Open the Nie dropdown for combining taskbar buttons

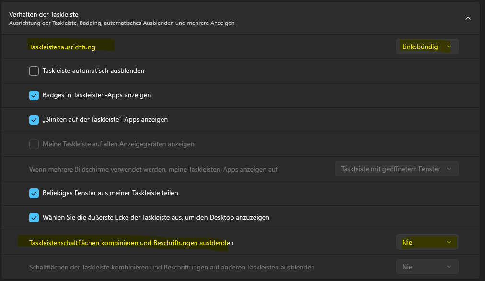pyautogui.click(x=427, y=242)
